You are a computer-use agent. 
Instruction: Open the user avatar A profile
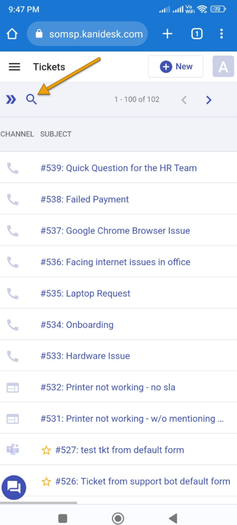223,67
